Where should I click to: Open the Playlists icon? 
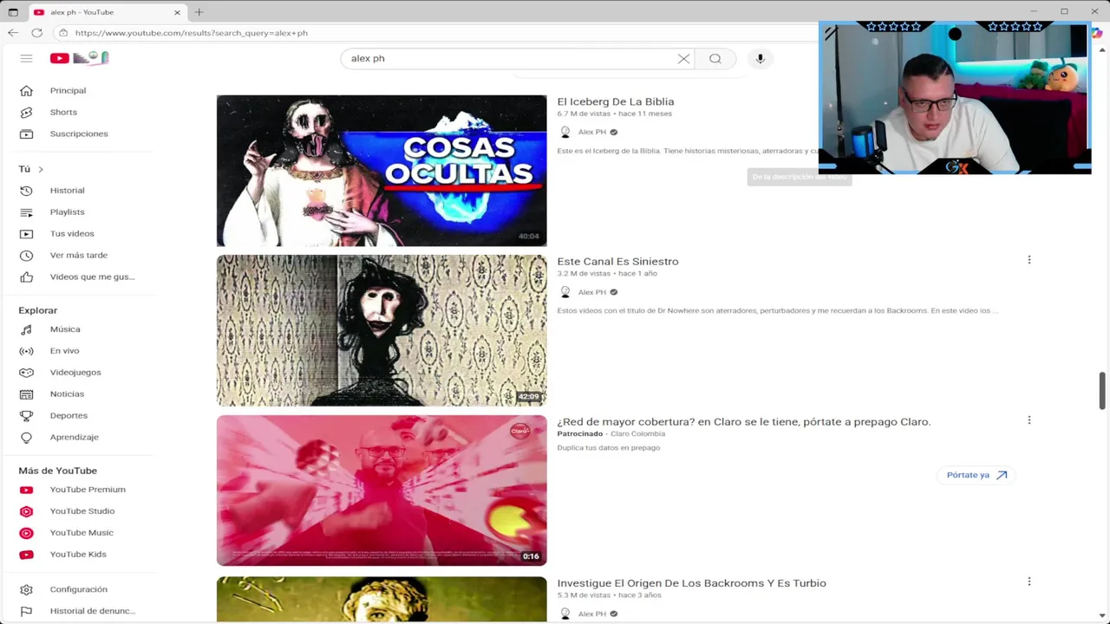26,211
